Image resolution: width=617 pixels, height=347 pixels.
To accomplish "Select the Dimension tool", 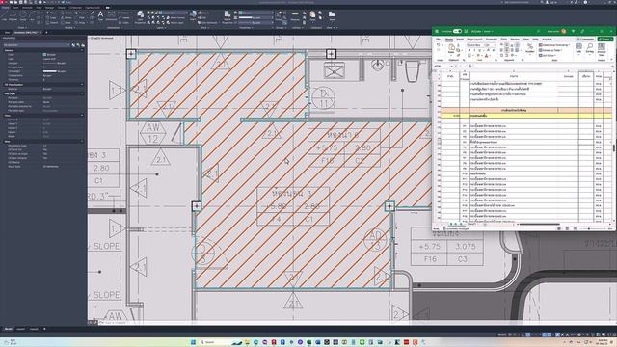I will point(112,15).
